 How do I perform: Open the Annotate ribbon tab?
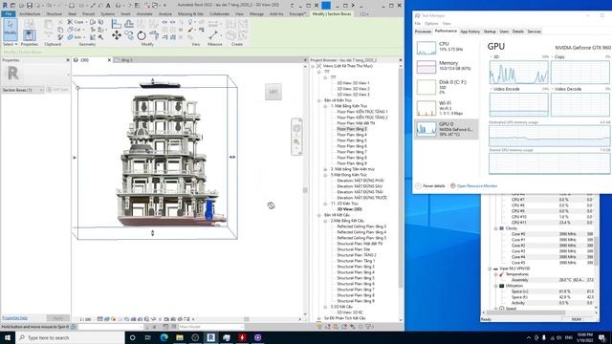144,14
